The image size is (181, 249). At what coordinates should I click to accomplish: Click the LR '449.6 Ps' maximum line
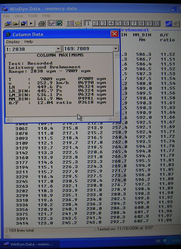[x=57, y=87]
